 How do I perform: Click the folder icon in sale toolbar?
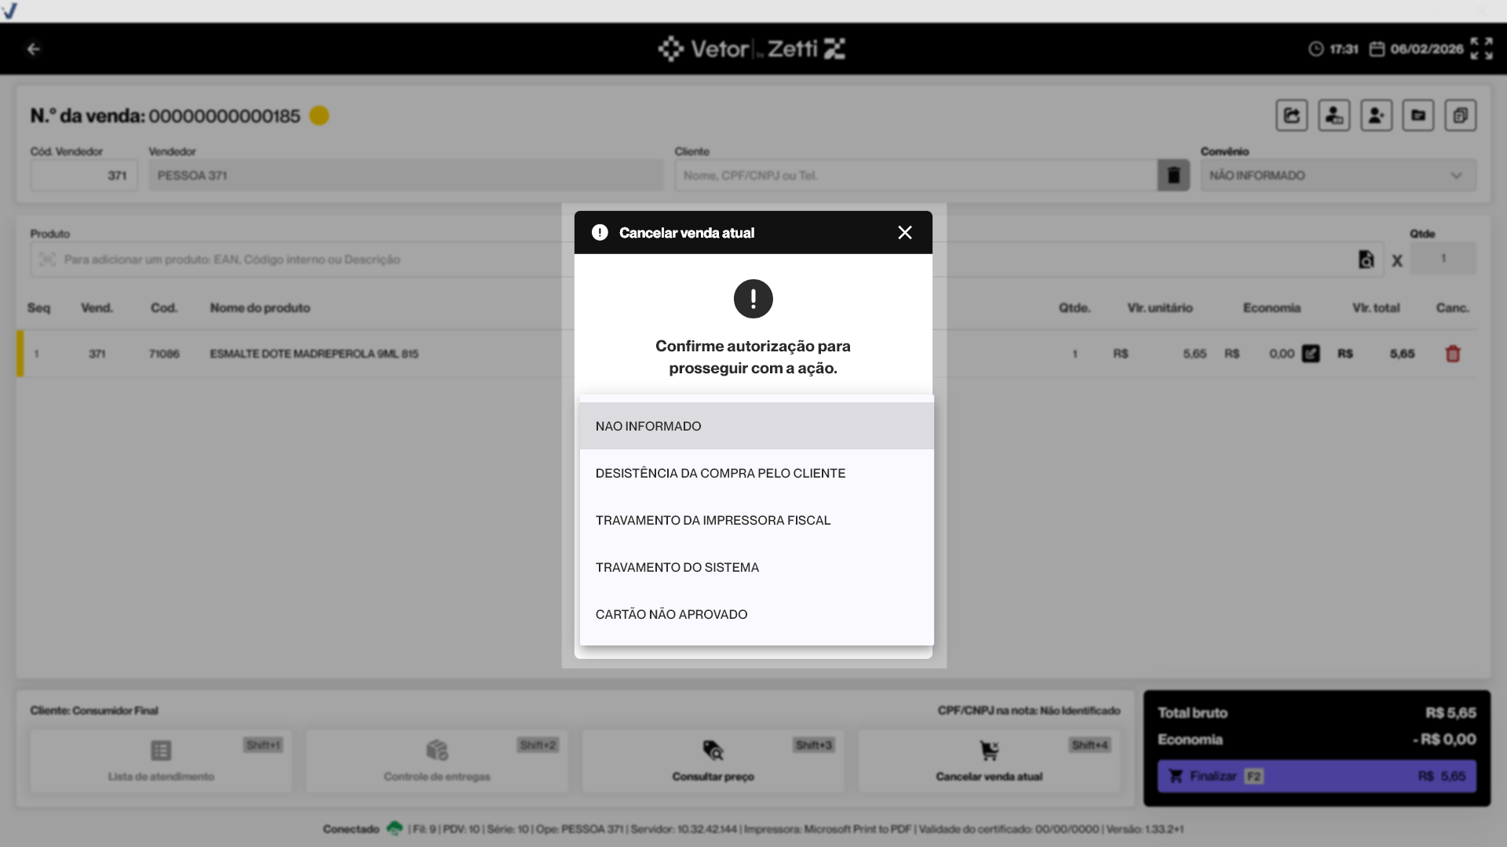[1418, 116]
